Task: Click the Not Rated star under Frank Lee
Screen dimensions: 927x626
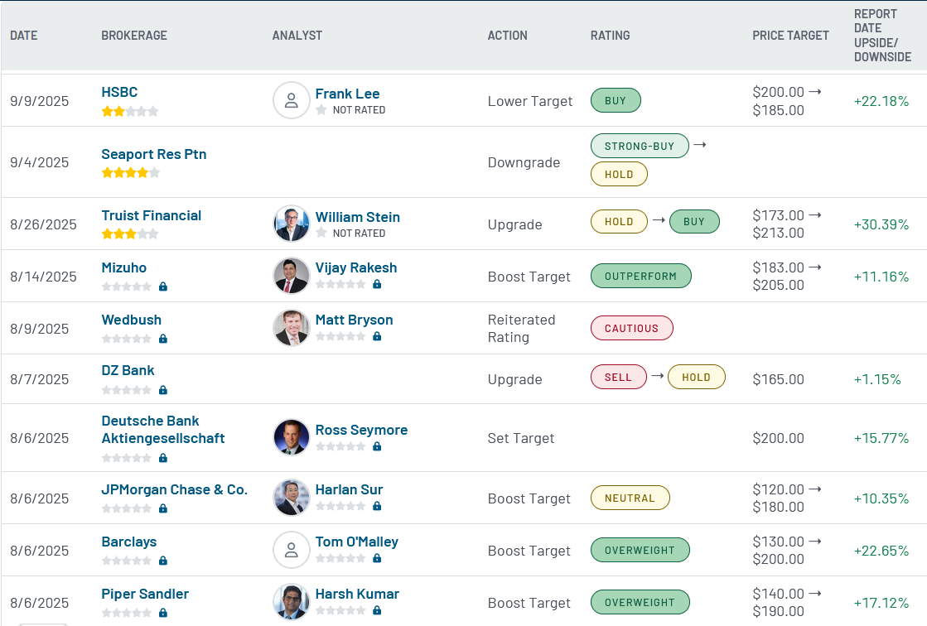Action: click(x=321, y=110)
